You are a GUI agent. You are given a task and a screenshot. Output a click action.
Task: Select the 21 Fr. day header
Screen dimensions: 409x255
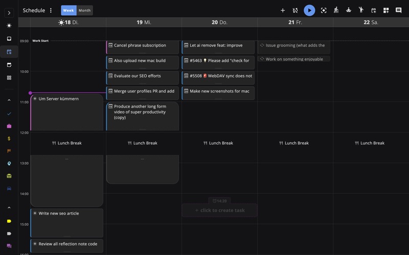pyautogui.click(x=296, y=22)
